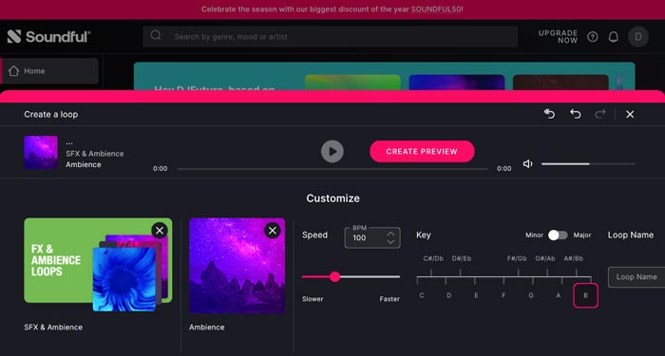Image resolution: width=665 pixels, height=356 pixels.
Task: Click the Soundful logo
Action: 48,36
